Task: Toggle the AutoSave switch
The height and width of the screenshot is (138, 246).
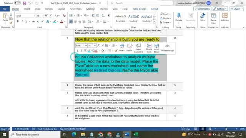Action: pyautogui.click(x=17, y=3)
